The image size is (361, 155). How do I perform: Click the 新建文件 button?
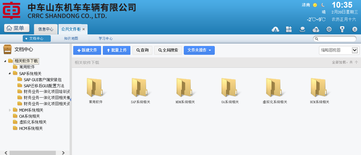click(x=87, y=50)
